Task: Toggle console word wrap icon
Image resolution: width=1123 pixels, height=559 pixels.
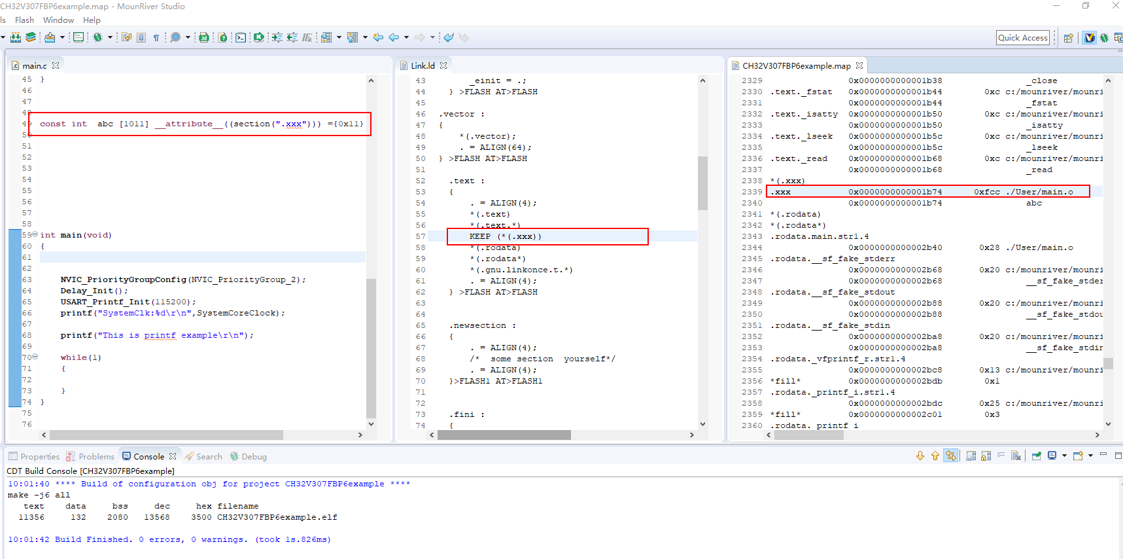Action: (1001, 456)
